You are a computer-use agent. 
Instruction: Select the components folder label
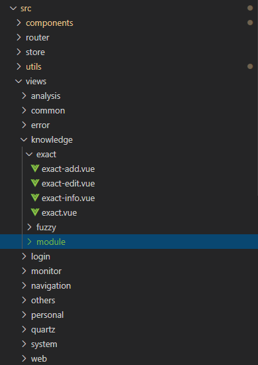tap(50, 23)
